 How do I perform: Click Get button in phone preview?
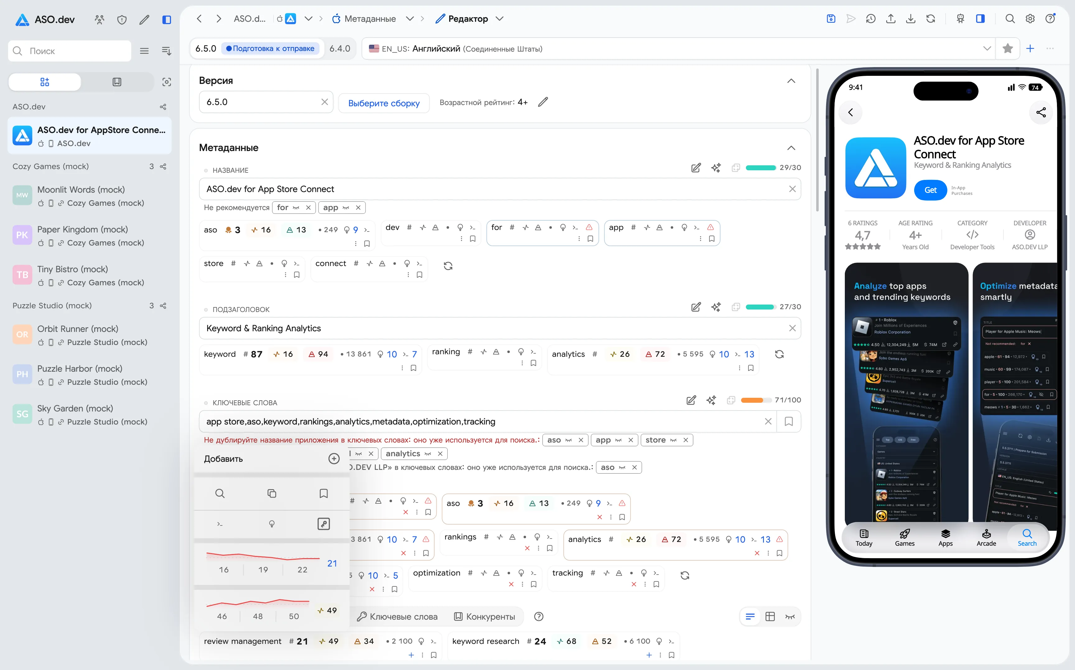[930, 190]
